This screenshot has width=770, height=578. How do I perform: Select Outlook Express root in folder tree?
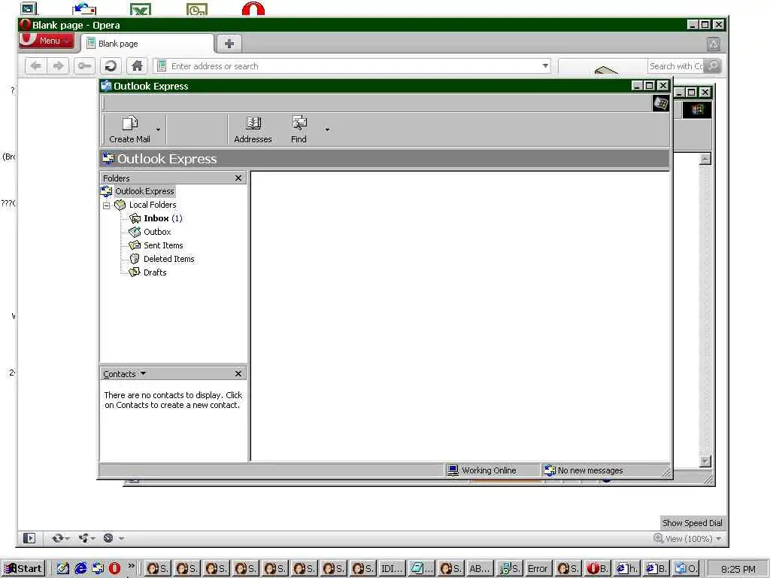(144, 191)
